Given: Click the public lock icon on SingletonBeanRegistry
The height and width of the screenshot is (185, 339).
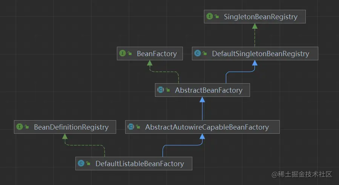Looking at the screenshot, I should [x=217, y=17].
